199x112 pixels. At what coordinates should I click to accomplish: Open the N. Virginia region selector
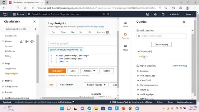pyautogui.click(x=175, y=14)
